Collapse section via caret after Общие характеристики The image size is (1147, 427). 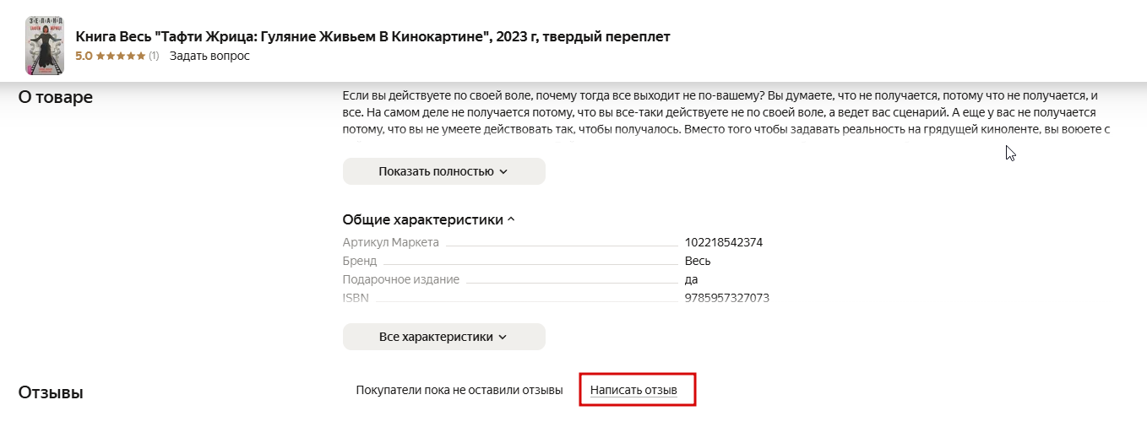pos(510,220)
